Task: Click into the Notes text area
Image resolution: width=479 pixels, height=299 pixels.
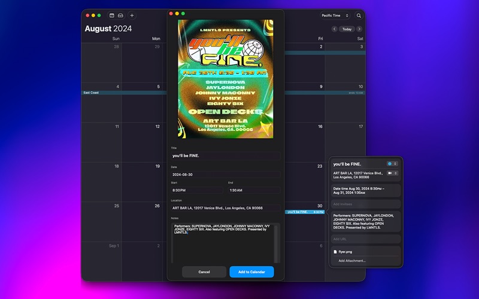Action: tap(223, 243)
